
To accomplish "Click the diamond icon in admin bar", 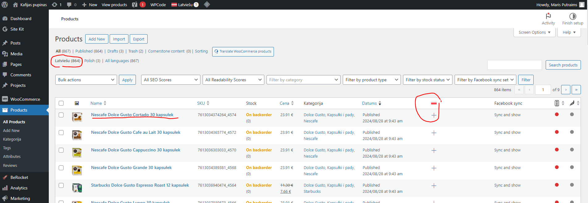I will [x=207, y=5].
